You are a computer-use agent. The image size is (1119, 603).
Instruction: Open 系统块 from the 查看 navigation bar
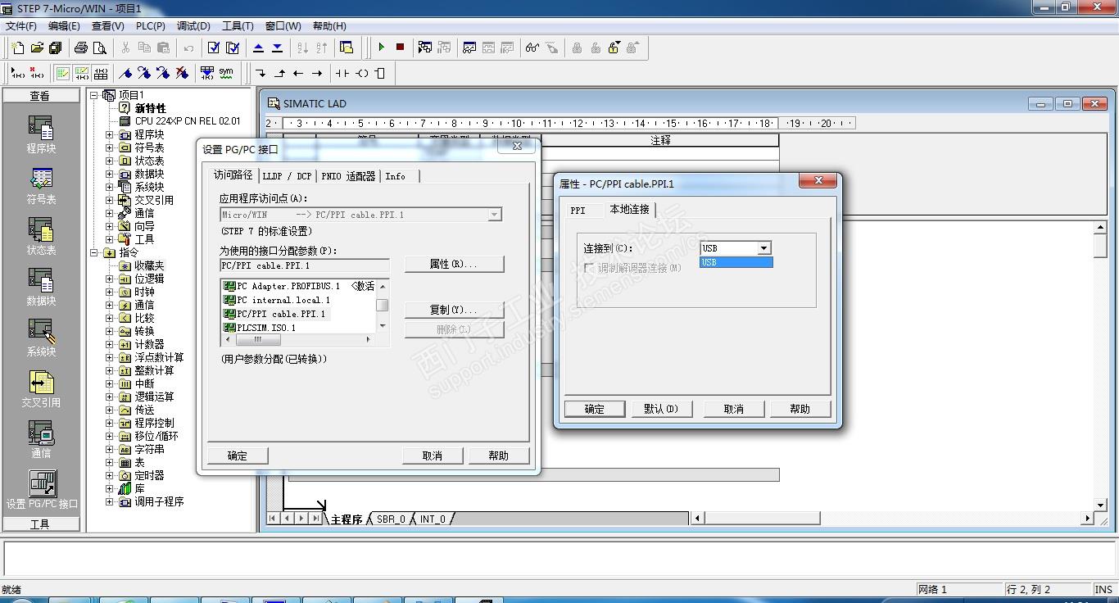[x=41, y=338]
